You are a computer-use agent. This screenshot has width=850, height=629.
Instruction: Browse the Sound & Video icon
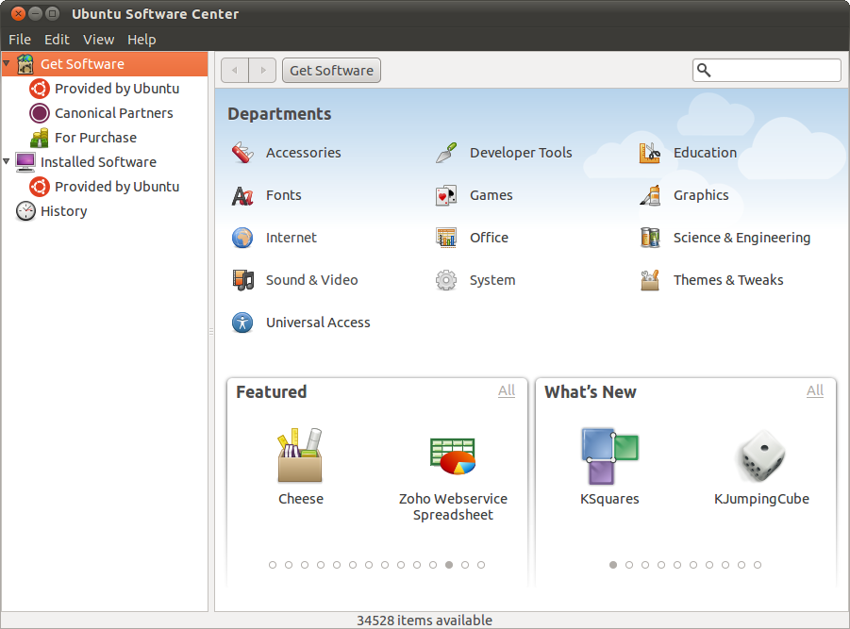(x=242, y=280)
